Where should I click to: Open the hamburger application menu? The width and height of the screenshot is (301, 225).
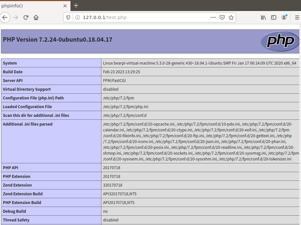[x=296, y=17]
